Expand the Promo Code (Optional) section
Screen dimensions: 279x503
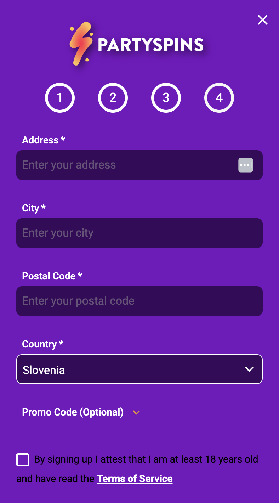point(73,412)
